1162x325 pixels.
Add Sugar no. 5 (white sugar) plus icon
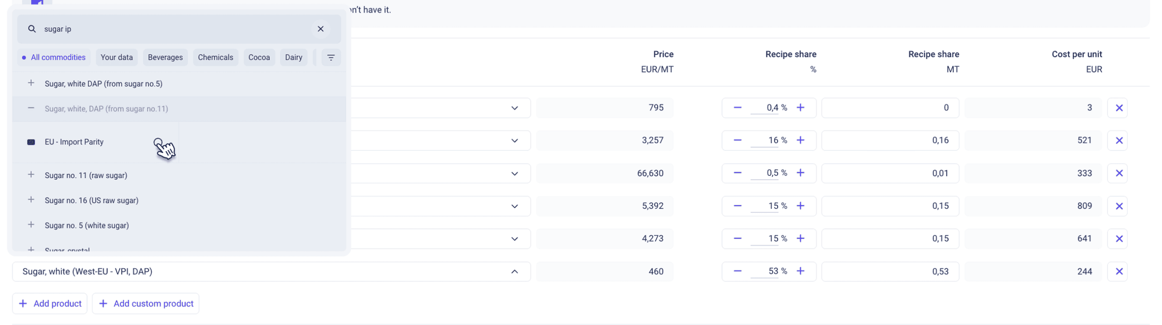click(31, 225)
